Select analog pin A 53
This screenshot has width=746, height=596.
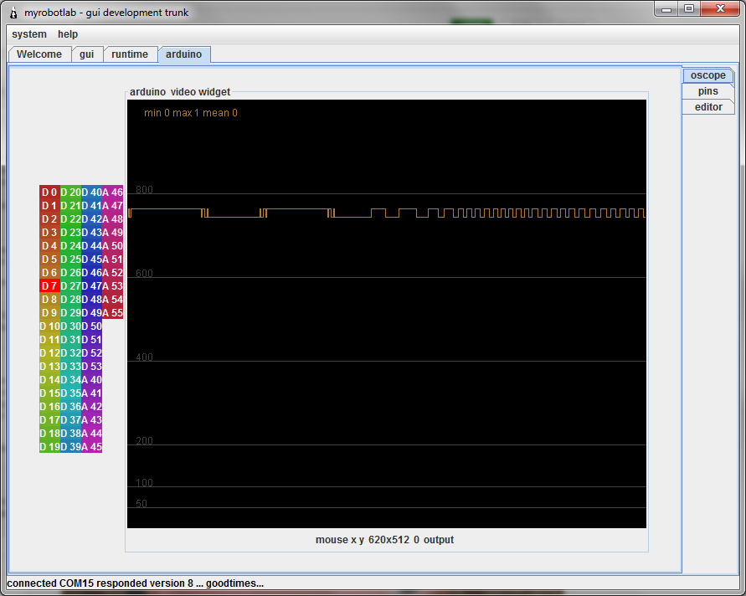click(112, 286)
